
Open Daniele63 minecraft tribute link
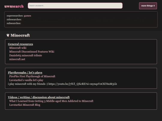pyautogui.click(x=25, y=56)
